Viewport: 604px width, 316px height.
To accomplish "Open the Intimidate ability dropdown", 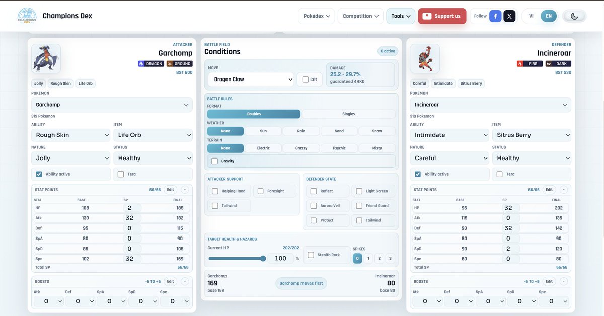I will 449,135.
